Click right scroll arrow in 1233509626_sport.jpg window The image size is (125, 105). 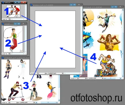pos(57,102)
